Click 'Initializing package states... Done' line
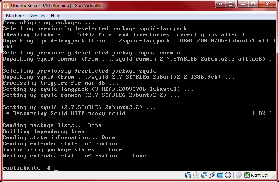Viewport: 279px width, 182px height. point(63,150)
